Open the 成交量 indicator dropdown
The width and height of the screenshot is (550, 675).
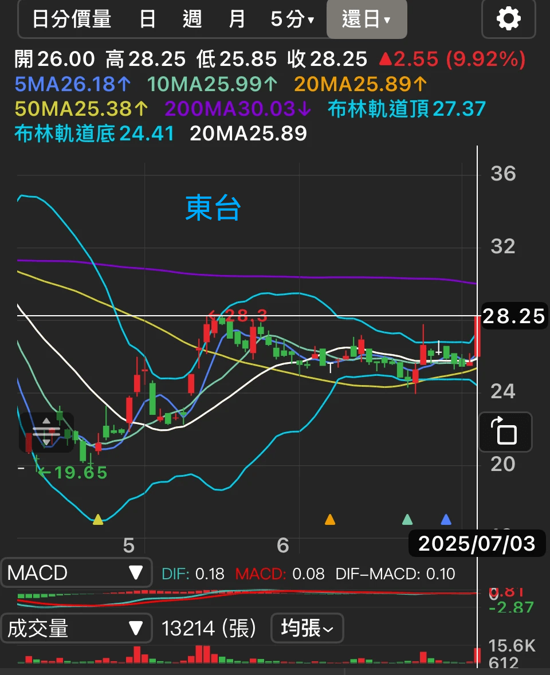click(77, 629)
